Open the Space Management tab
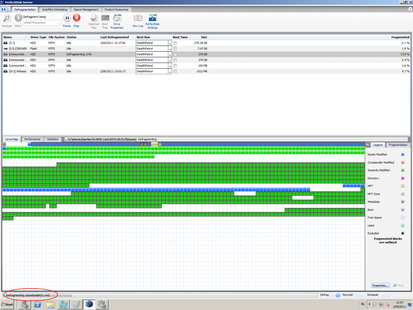 (x=86, y=10)
